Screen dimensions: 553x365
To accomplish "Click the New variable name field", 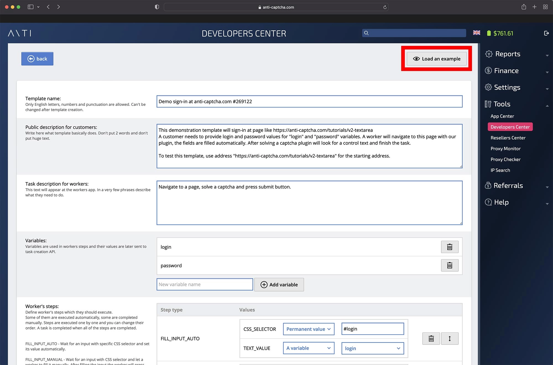I will 204,284.
